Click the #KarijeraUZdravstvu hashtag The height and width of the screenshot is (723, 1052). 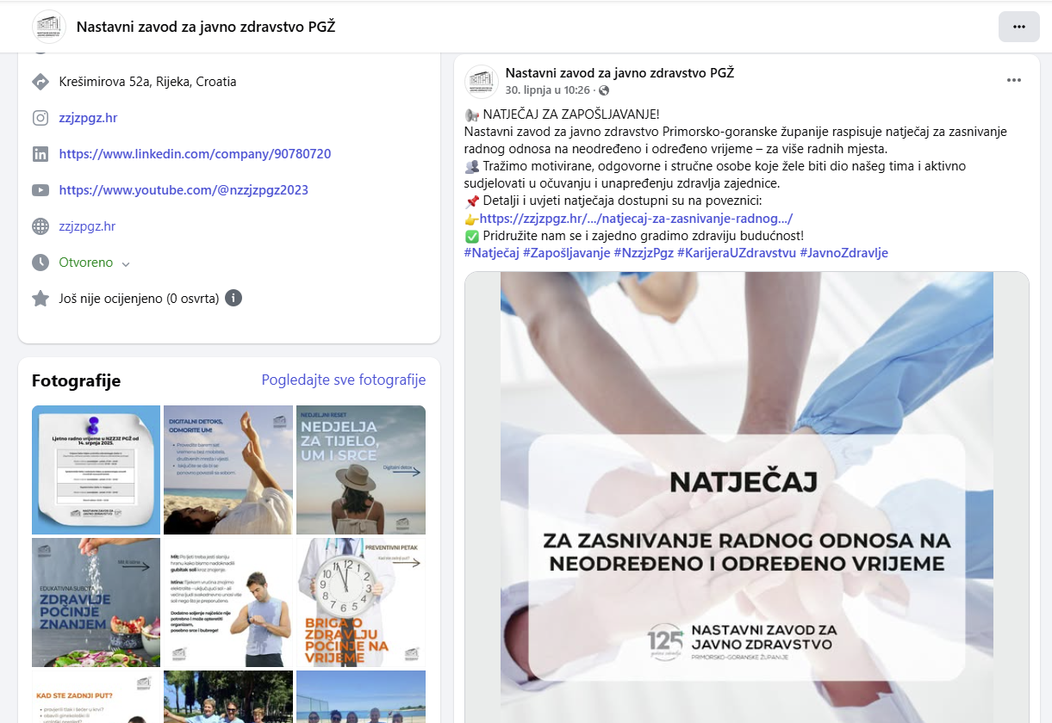pos(737,253)
